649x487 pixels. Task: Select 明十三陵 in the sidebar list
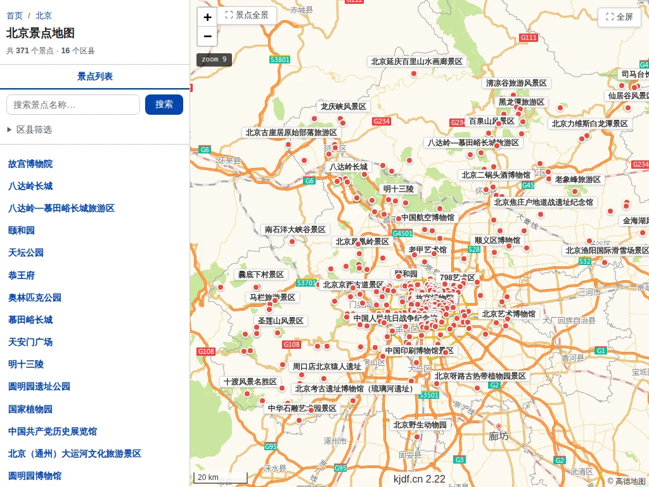25,364
